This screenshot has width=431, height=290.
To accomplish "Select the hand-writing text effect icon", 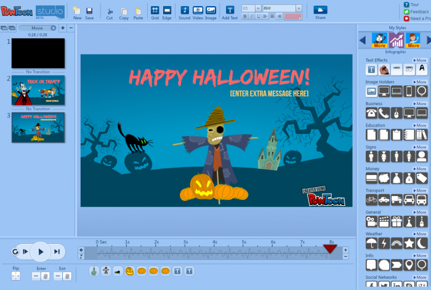I will 384,69.
